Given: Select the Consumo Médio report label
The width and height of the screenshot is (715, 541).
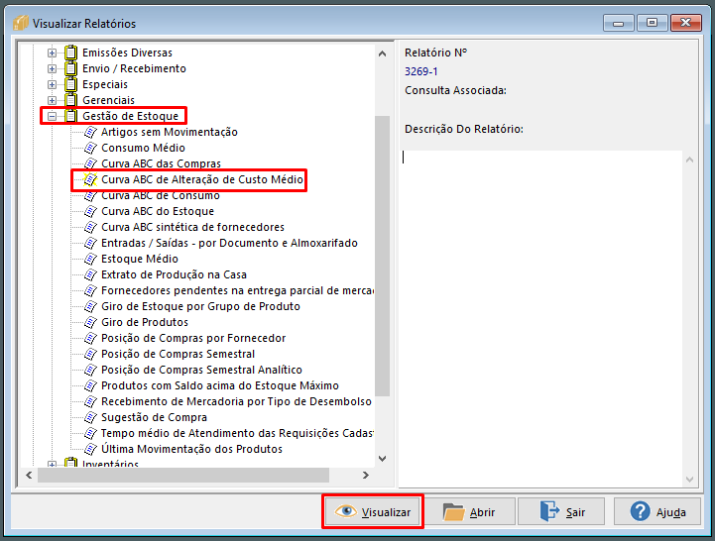Looking at the screenshot, I should tap(143, 148).
